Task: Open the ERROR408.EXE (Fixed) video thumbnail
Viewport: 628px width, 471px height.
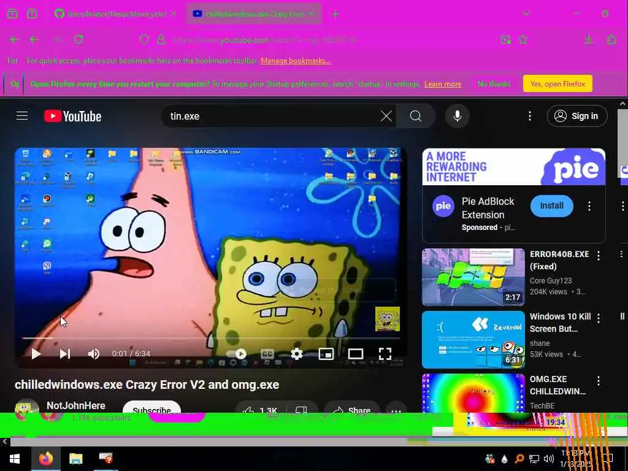Action: (x=473, y=277)
